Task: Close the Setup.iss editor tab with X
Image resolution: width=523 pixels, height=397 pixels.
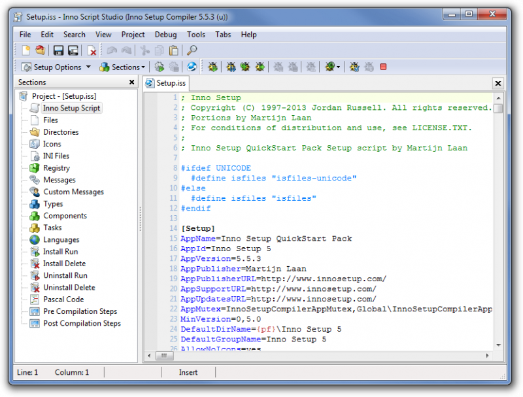Action: (498, 83)
